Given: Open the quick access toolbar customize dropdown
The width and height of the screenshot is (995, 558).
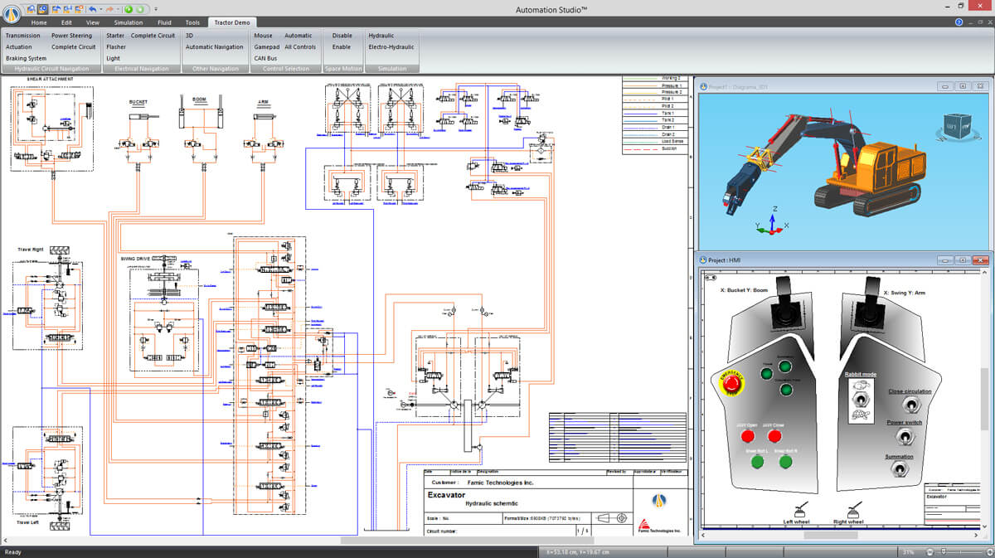Looking at the screenshot, I should pyautogui.click(x=156, y=8).
